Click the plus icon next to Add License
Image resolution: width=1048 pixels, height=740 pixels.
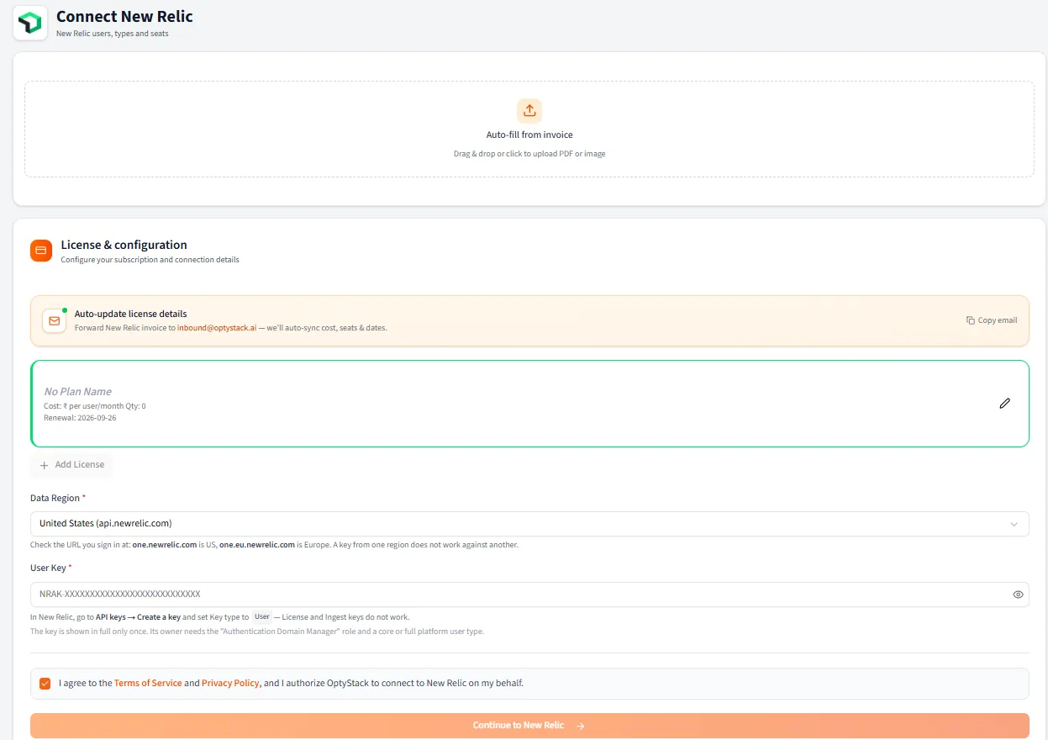45,465
